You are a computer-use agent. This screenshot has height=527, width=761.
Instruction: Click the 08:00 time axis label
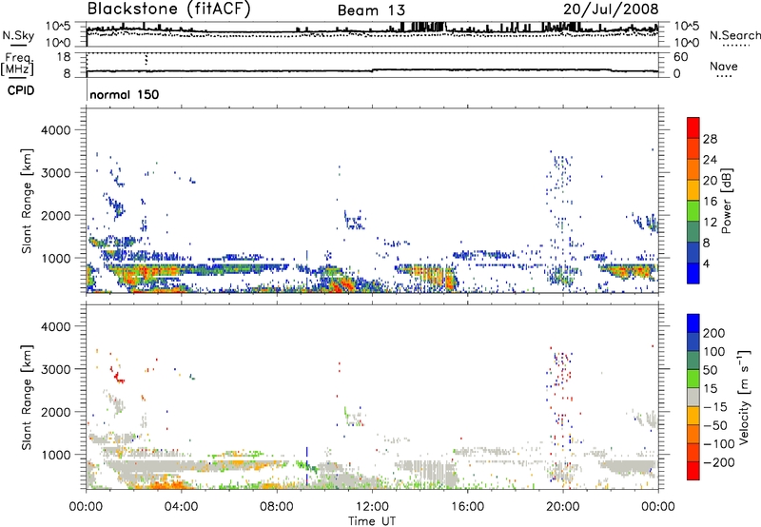(276, 507)
